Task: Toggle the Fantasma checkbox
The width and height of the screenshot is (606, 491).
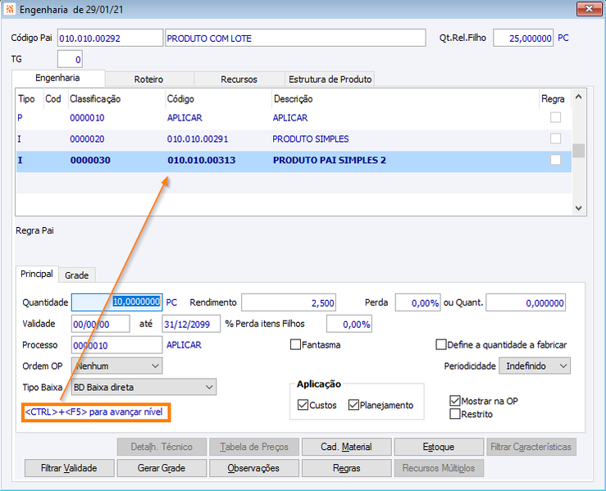Action: click(x=295, y=344)
